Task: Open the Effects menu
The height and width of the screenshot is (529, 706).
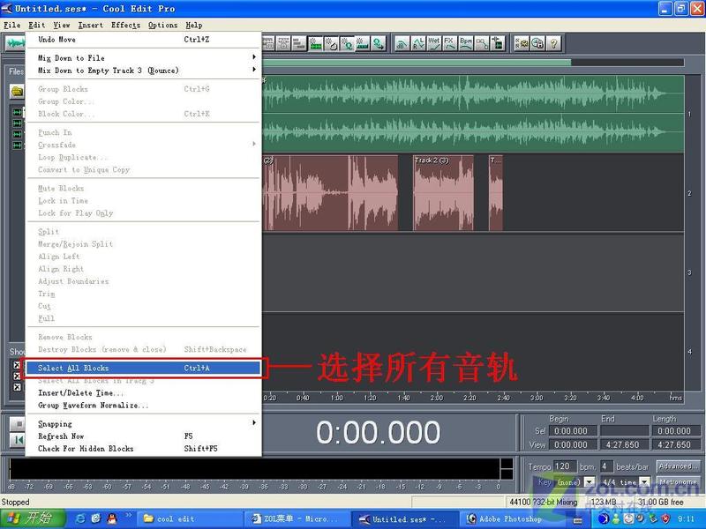Action: (x=125, y=26)
